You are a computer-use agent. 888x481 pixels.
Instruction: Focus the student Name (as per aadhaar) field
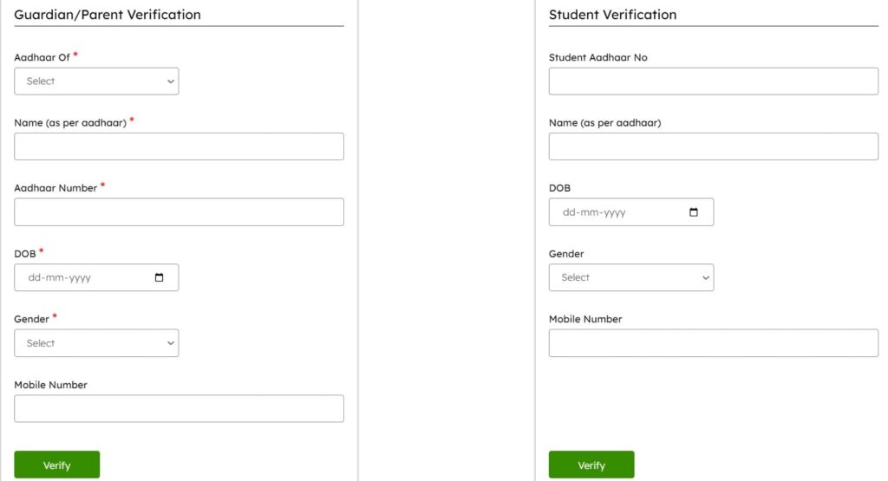[713, 146]
